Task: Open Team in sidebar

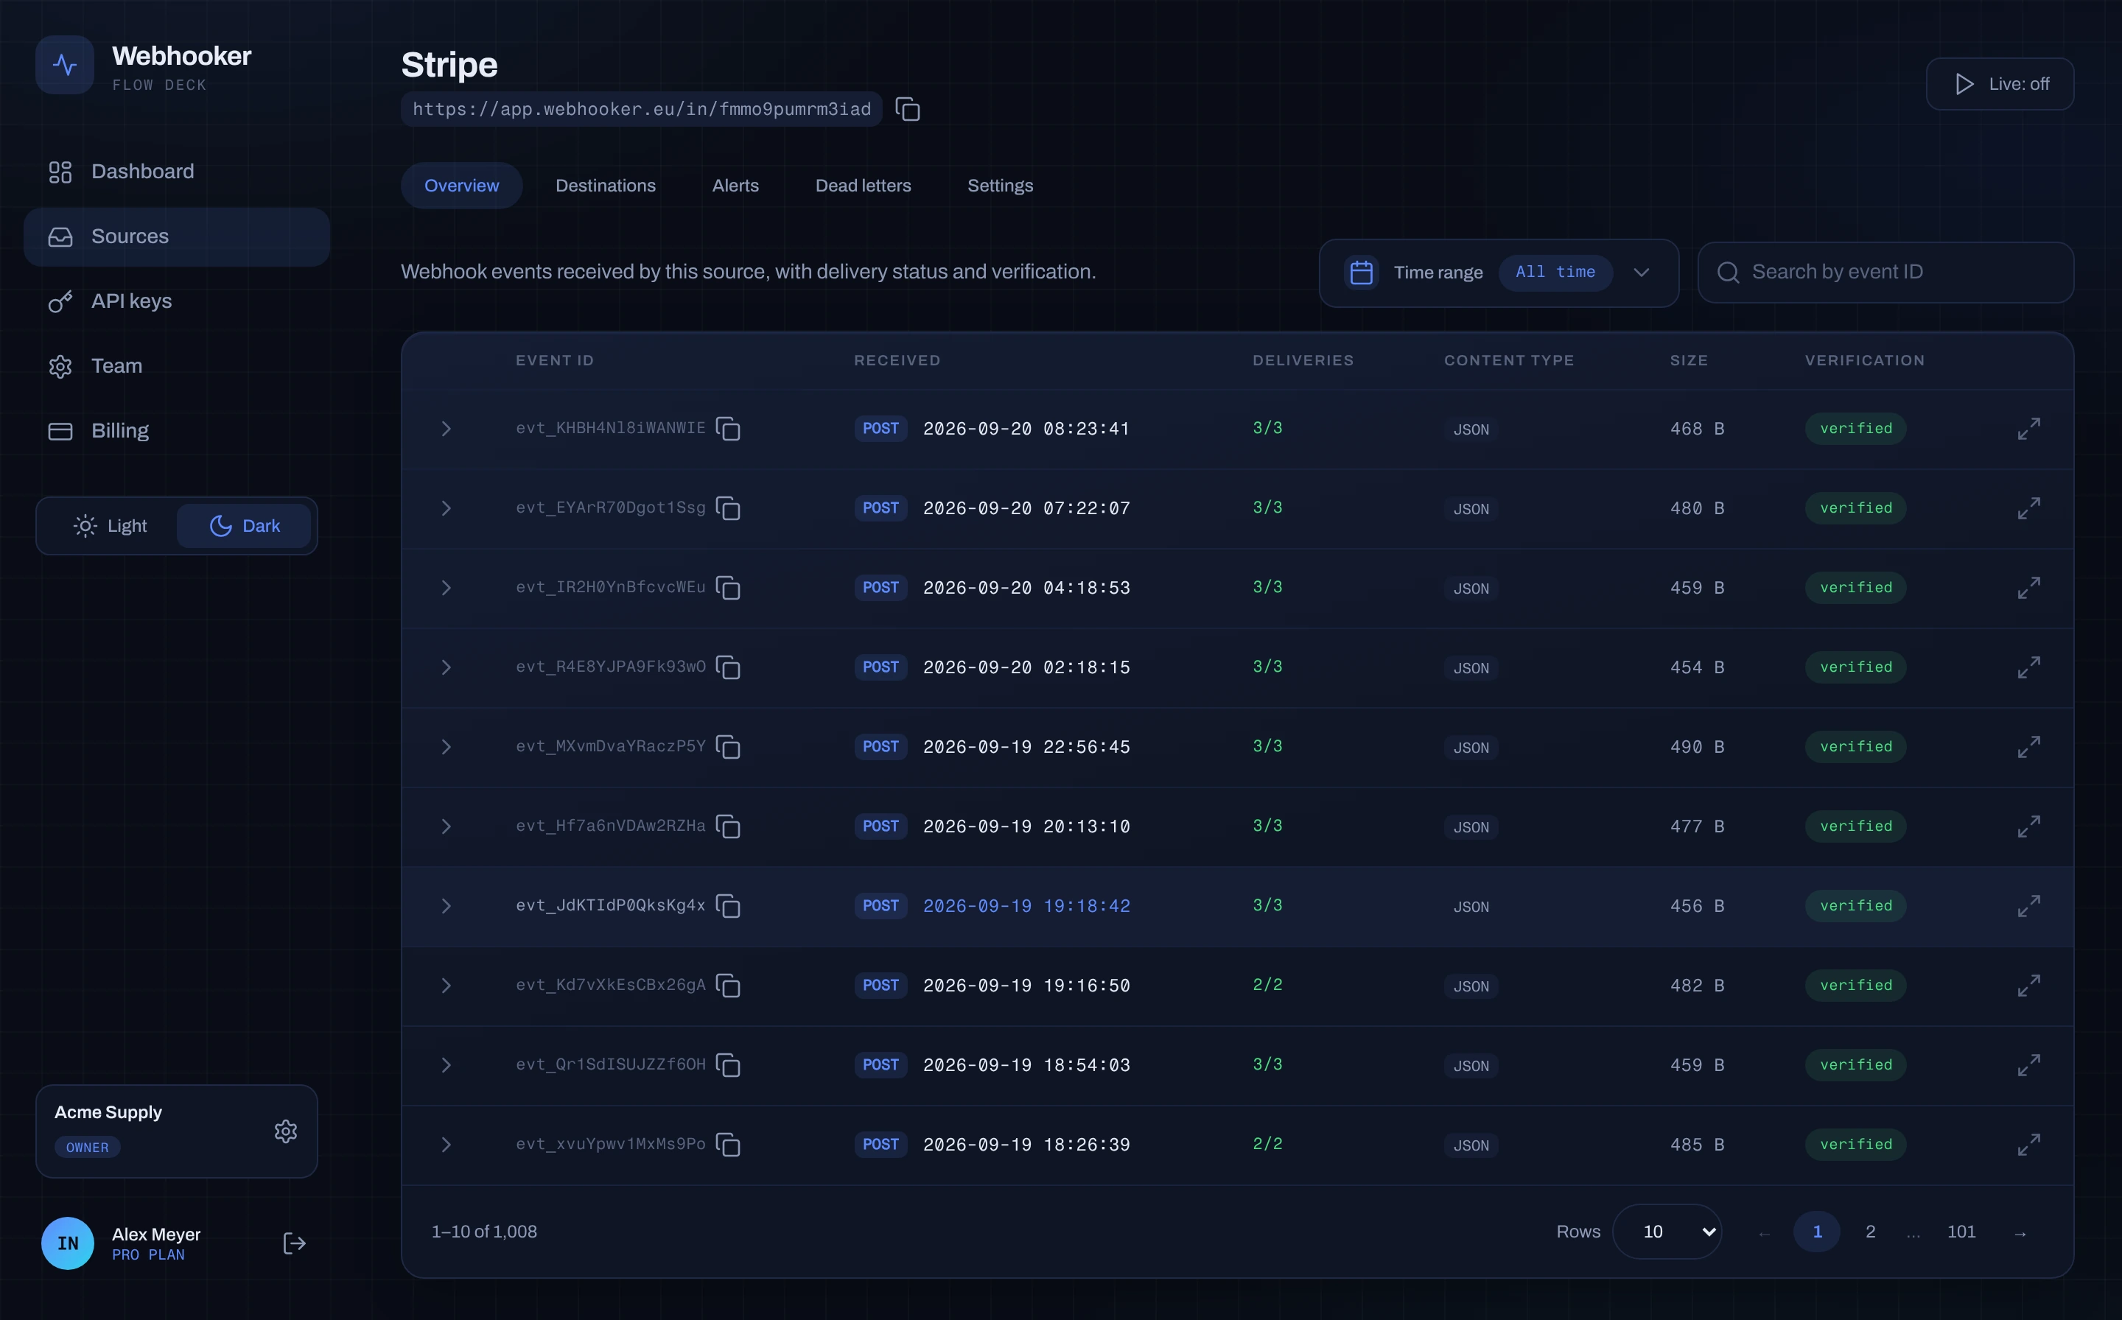Action: pyautogui.click(x=176, y=366)
